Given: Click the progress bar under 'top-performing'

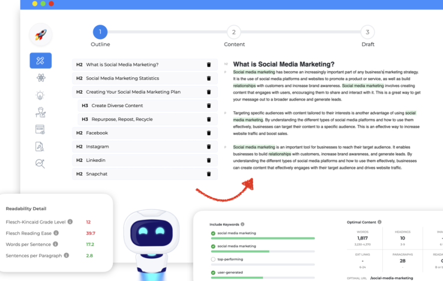Looking at the screenshot, I should (262, 264).
